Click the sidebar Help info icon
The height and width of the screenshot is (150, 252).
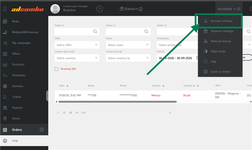(x=5, y=141)
